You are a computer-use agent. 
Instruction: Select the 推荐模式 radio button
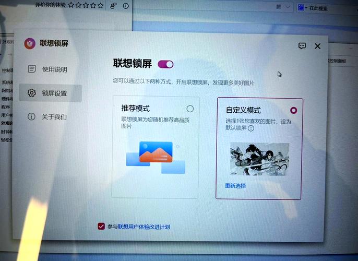190,109
